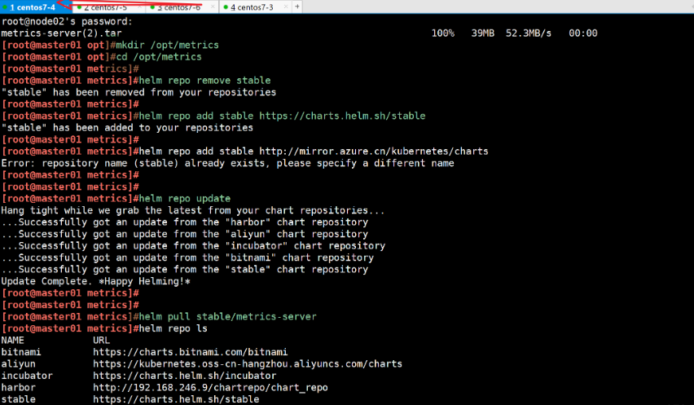694x405 pixels.
Task: Click the "cd /opt/metrics" command
Action: pyautogui.click(x=159, y=57)
